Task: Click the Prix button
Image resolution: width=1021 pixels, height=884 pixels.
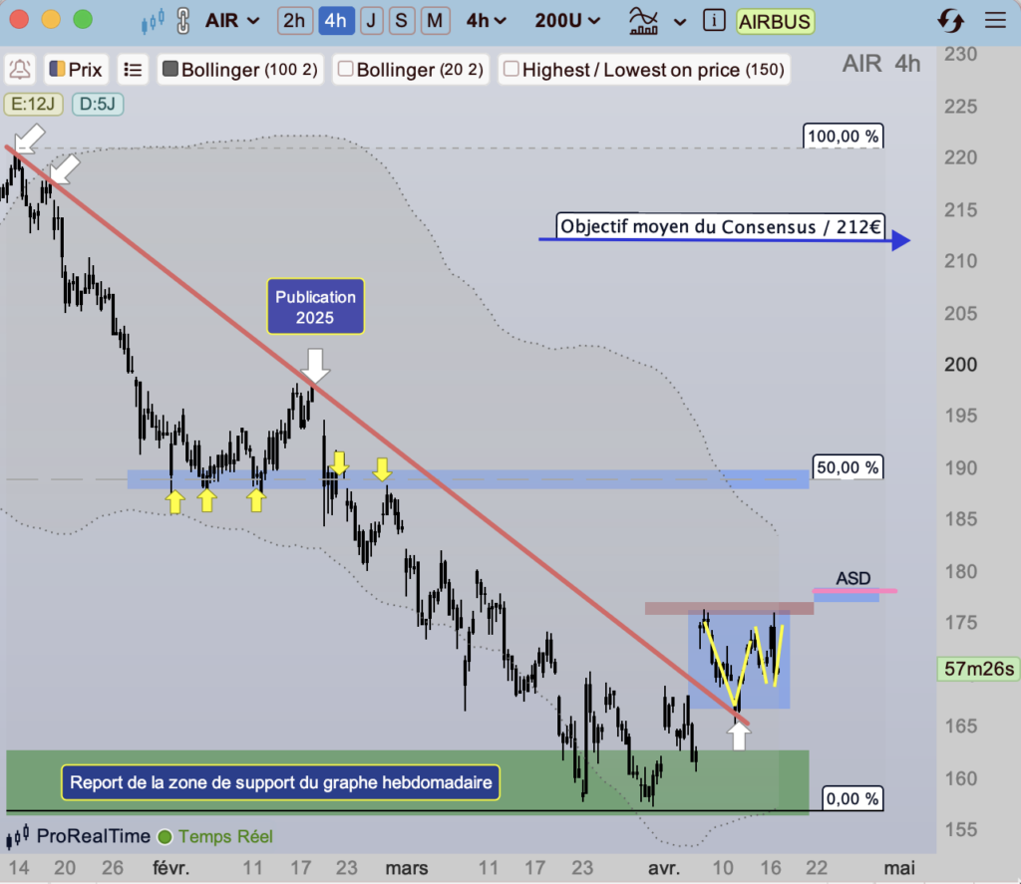Action: pos(76,70)
